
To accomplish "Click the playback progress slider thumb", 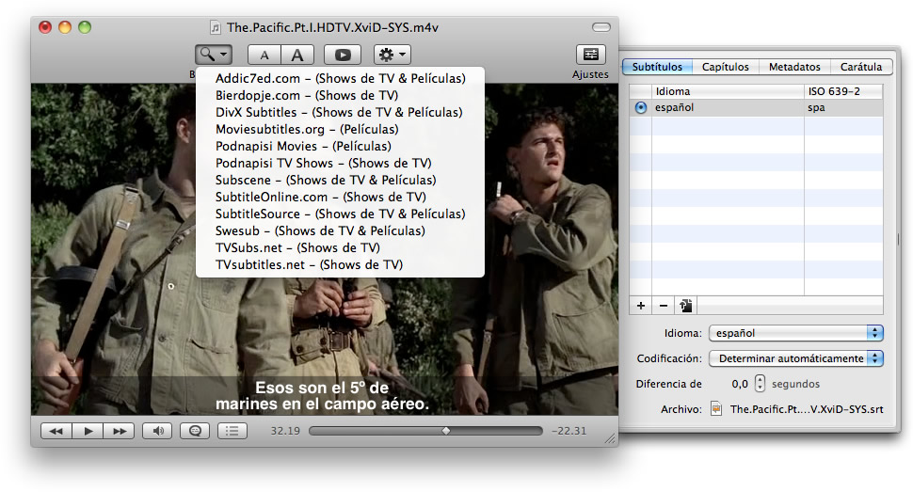I will click(446, 431).
